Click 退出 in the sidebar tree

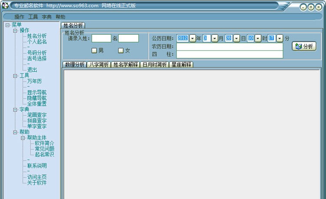point(32,70)
